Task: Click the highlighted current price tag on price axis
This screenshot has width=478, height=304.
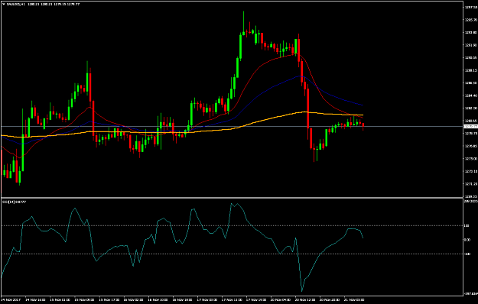Action: 470,126
